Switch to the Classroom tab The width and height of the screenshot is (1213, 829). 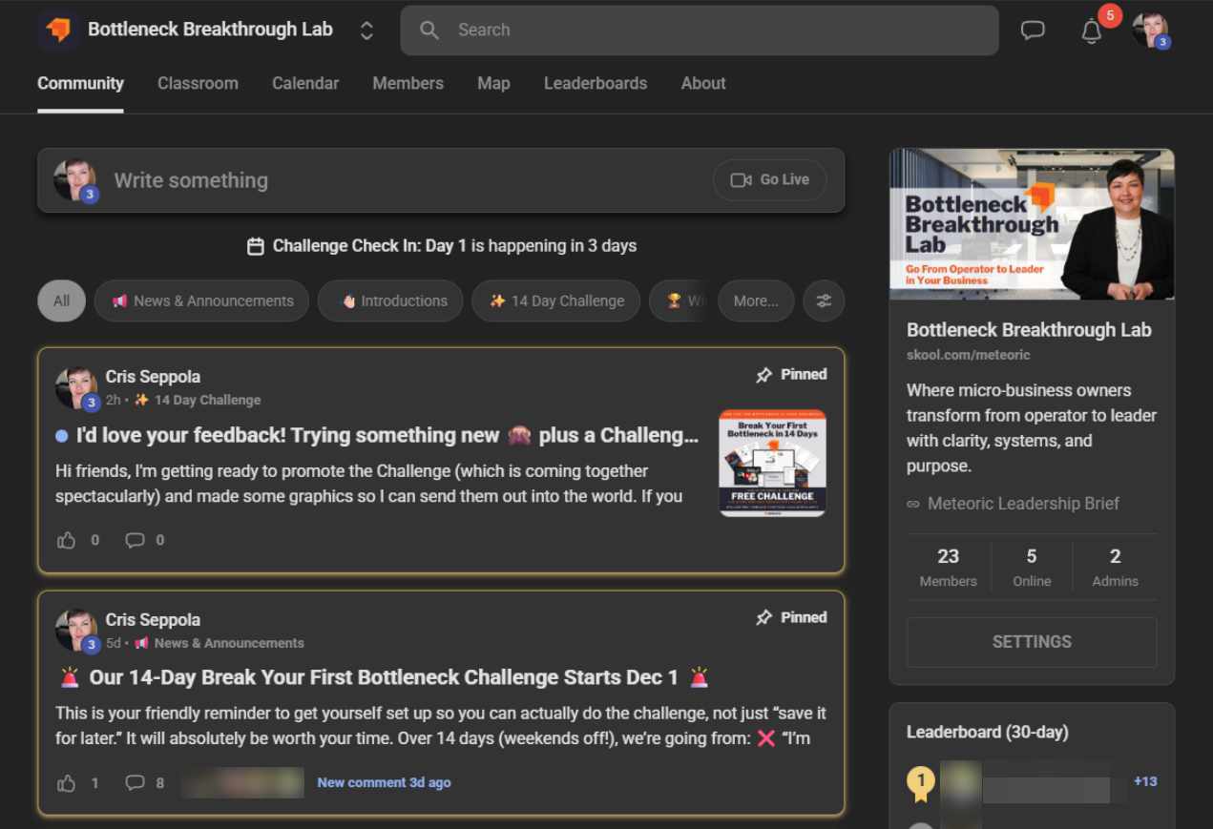198,83
